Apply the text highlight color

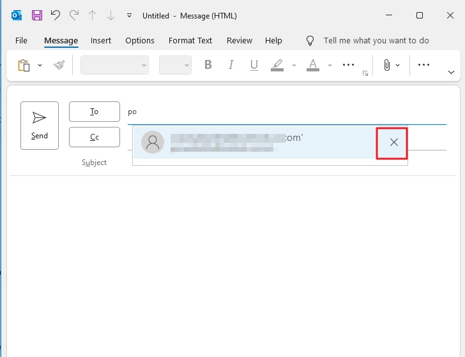[x=277, y=65]
